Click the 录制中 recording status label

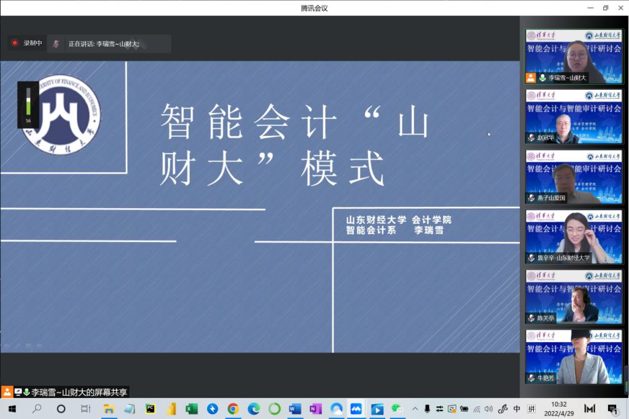[x=33, y=43]
